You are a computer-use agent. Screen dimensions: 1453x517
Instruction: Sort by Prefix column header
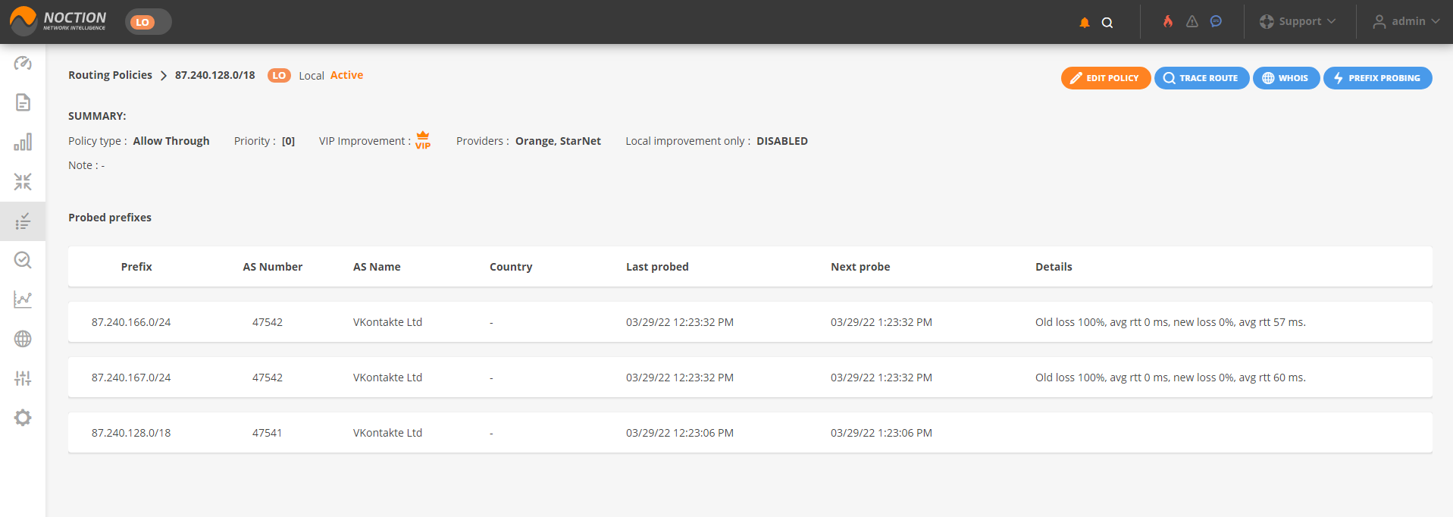(136, 267)
